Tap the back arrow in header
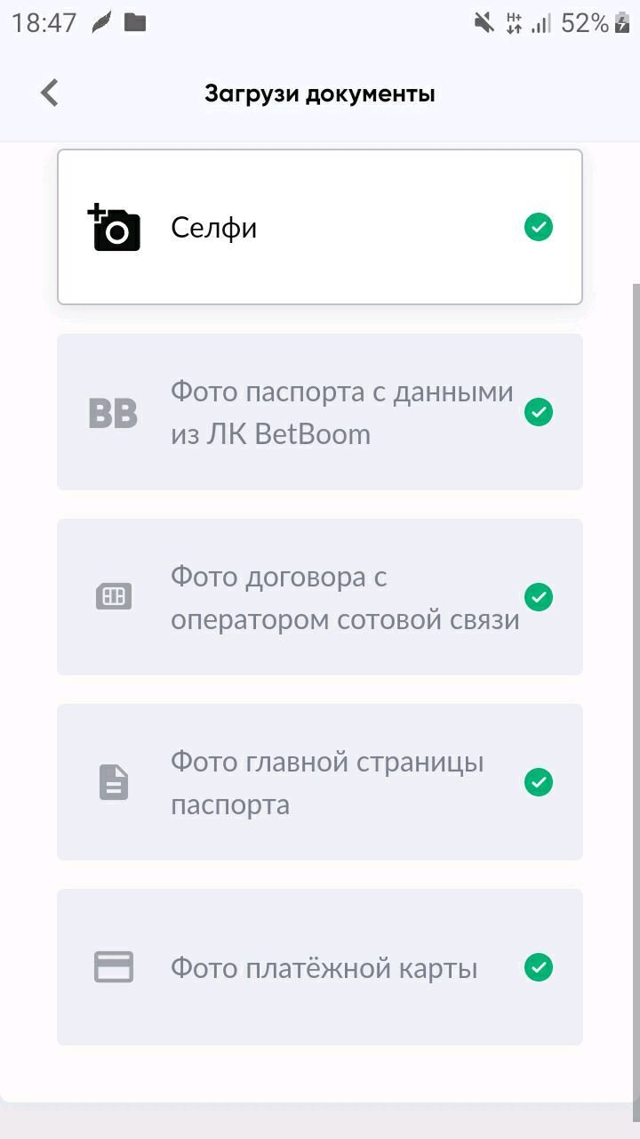Screen dimensions: 640x1139 coord(50,93)
